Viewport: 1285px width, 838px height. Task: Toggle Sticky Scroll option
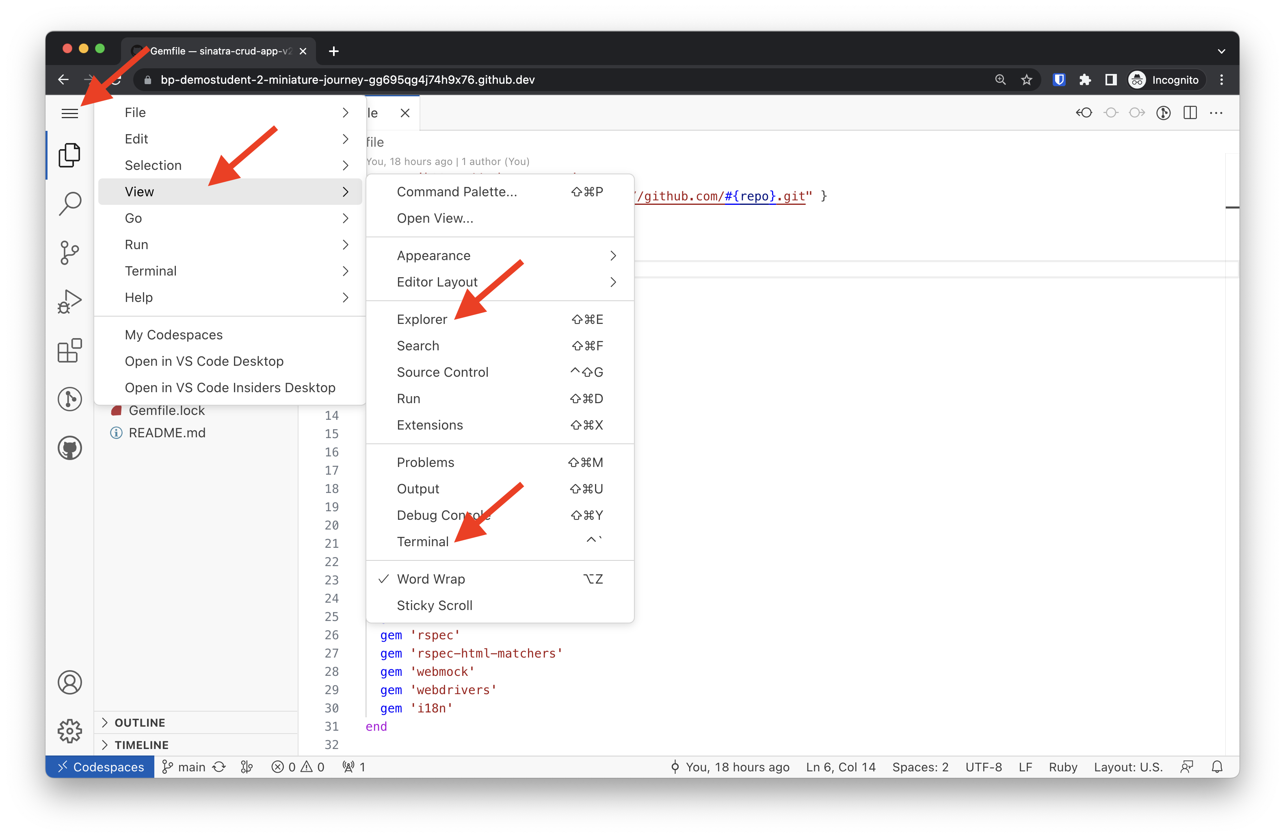coord(500,606)
